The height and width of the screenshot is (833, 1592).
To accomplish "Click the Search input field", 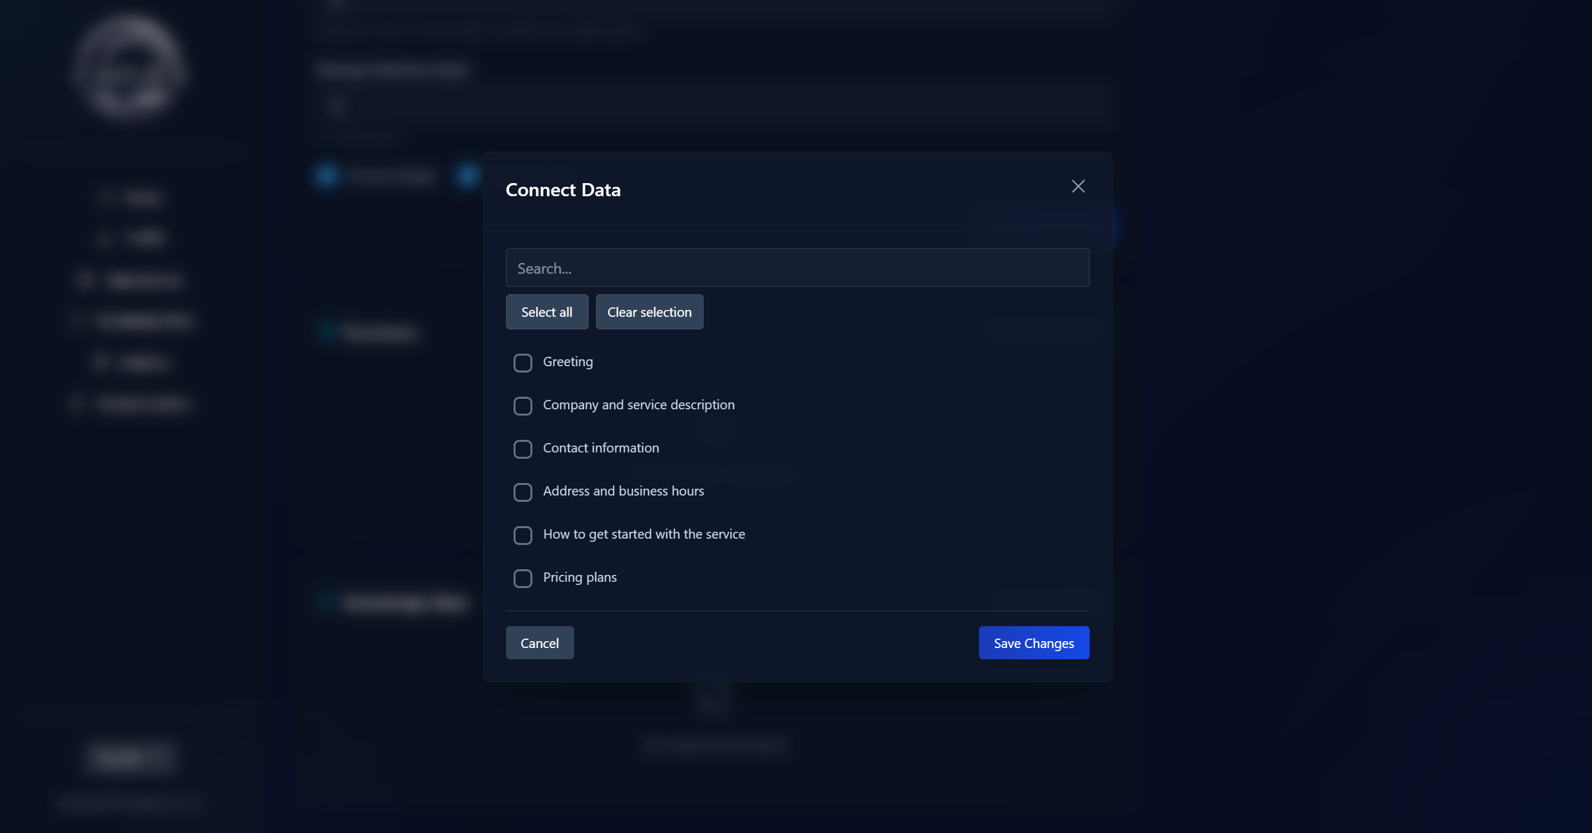I will pos(797,268).
